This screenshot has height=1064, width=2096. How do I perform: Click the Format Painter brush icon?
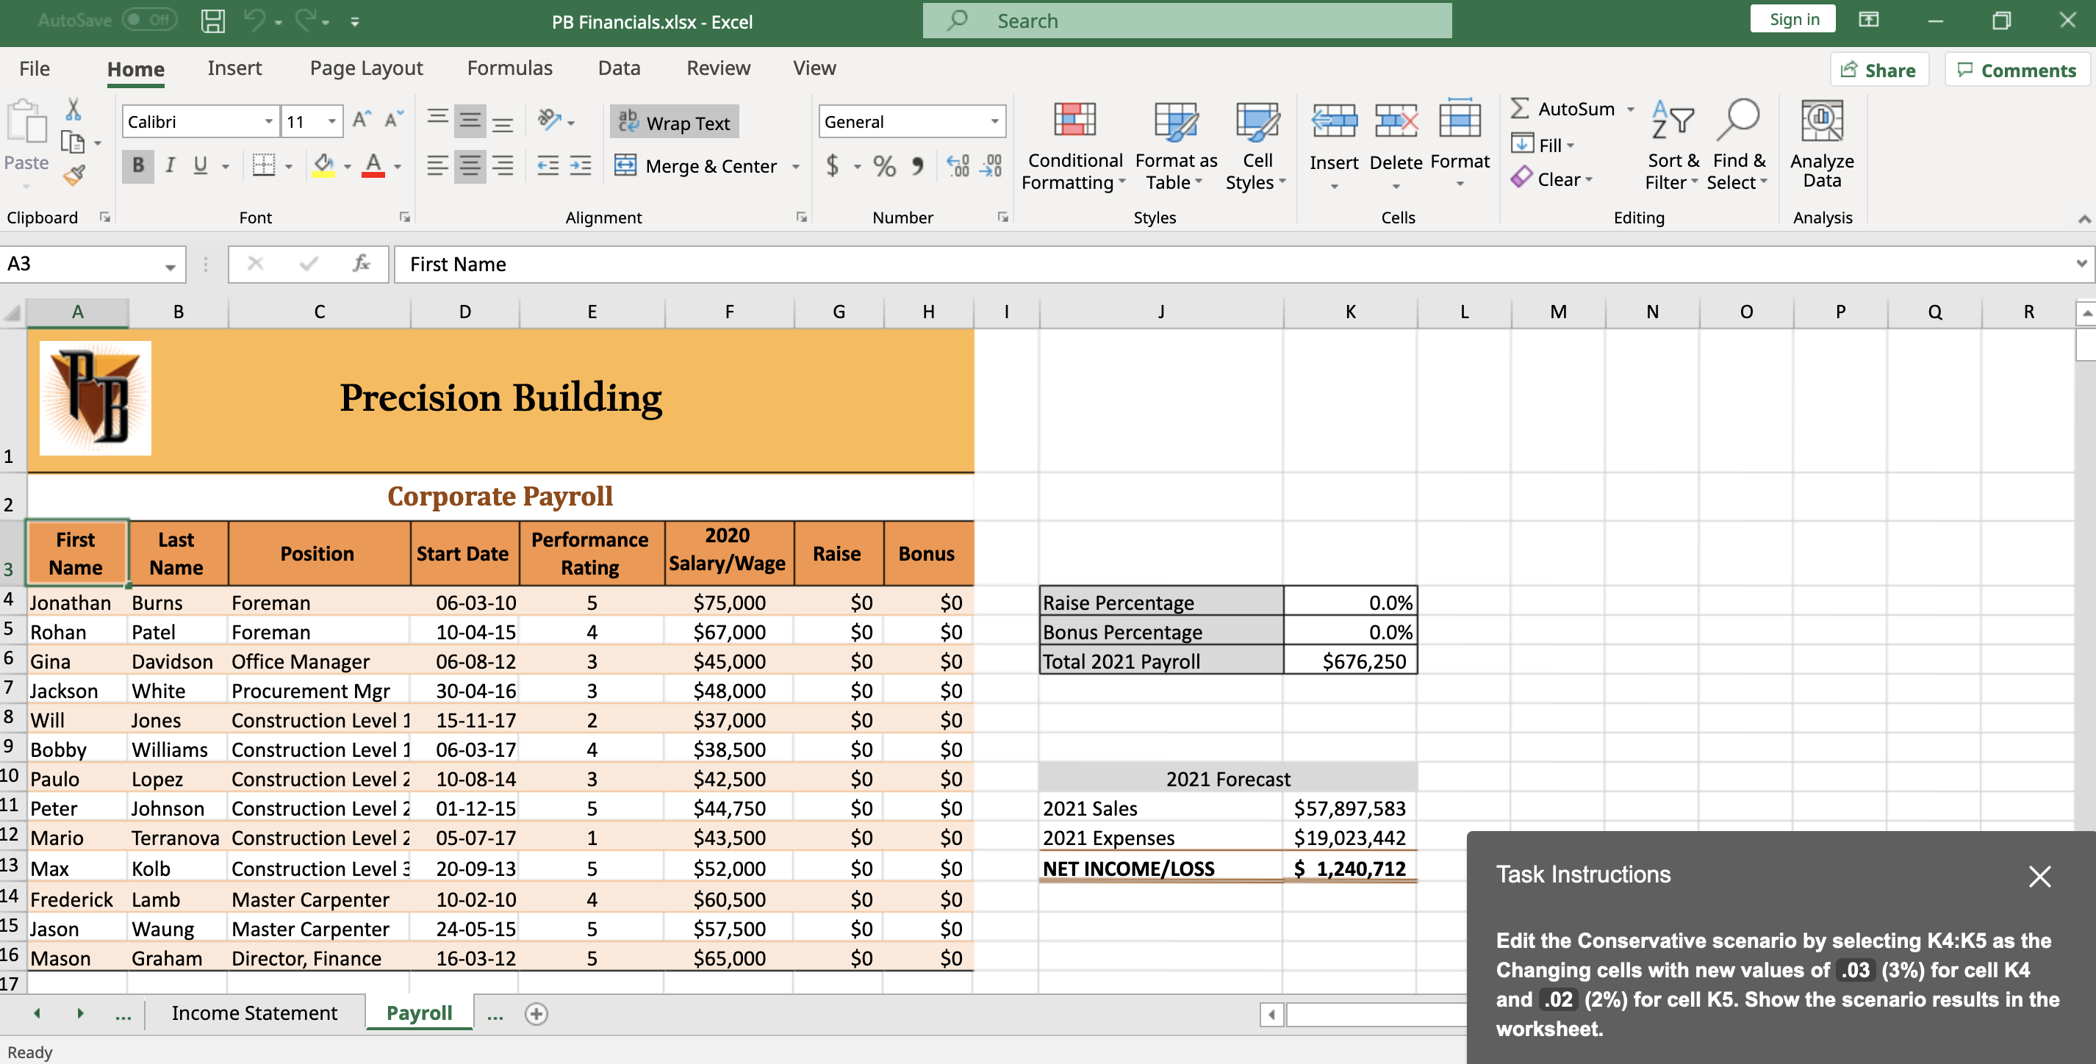tap(74, 175)
